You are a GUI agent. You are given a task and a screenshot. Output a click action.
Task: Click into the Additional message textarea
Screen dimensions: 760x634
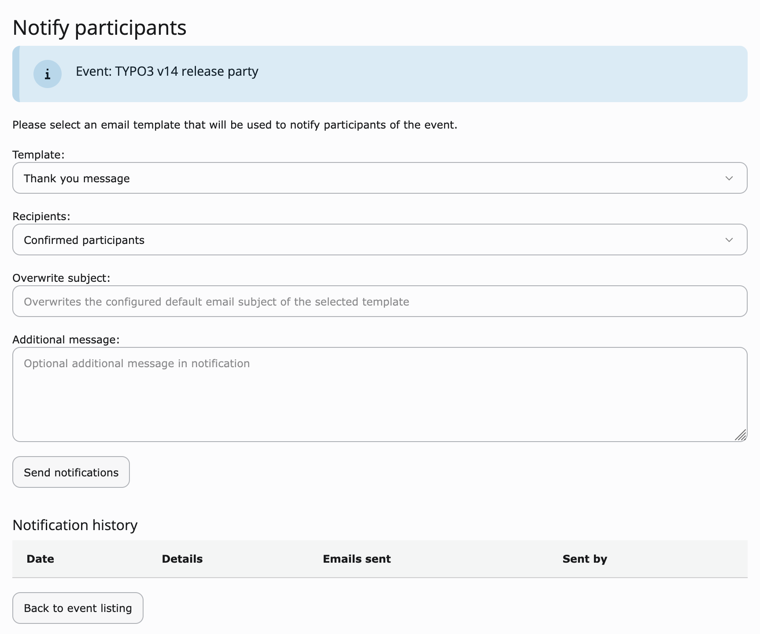click(380, 394)
